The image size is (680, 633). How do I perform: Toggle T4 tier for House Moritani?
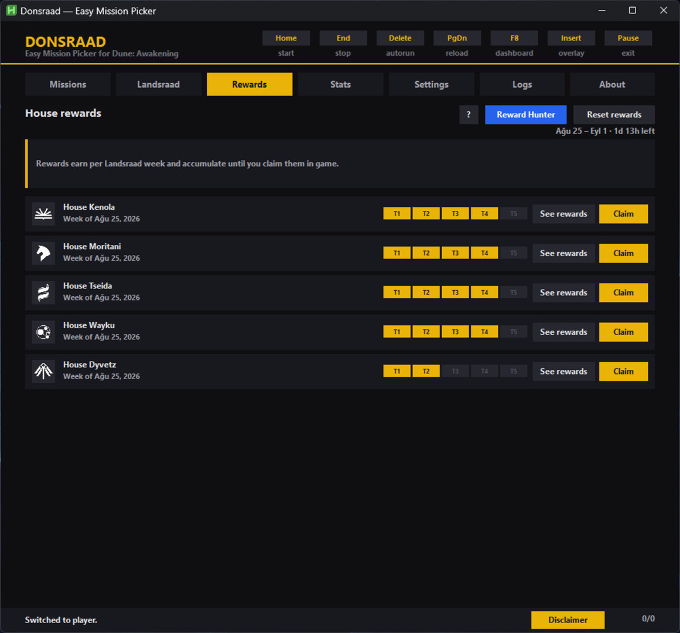[484, 253]
